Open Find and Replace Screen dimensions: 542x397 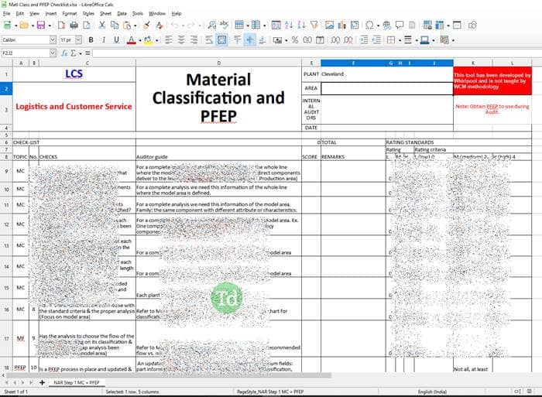(x=211, y=25)
